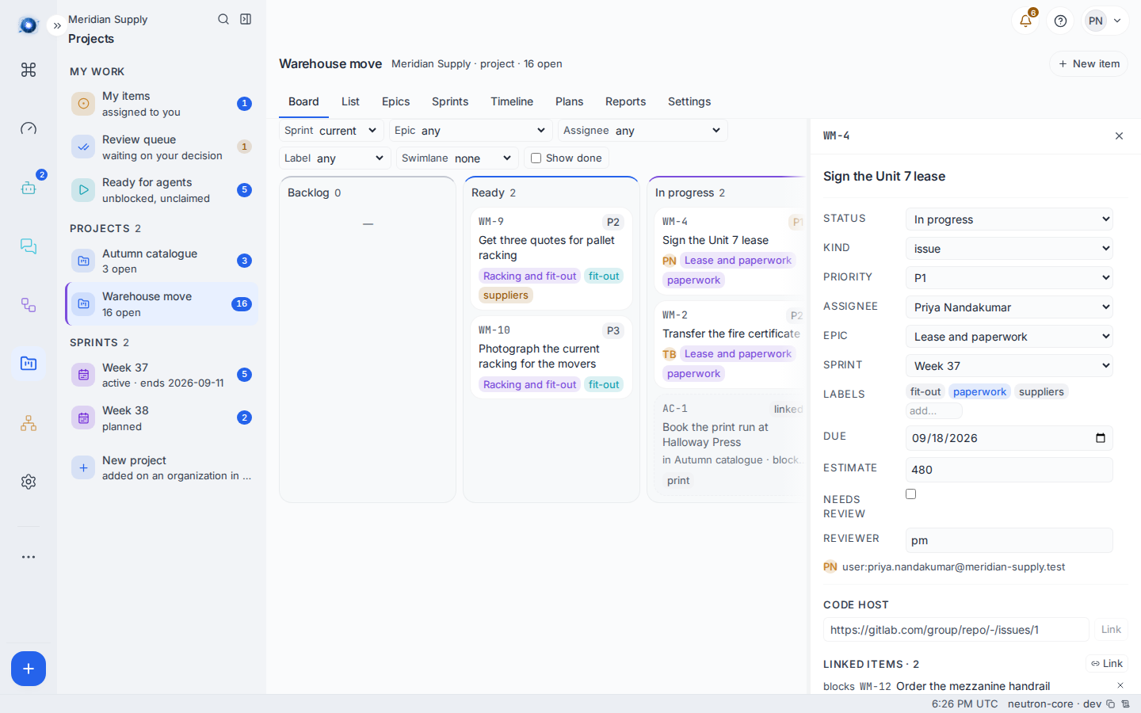Click the copy icon in status bar
The width and height of the screenshot is (1141, 713).
[x=1111, y=703]
